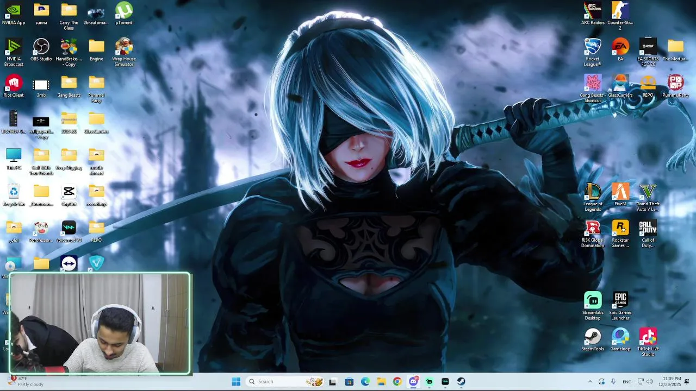Open the volume tray control
Image resolution: width=696 pixels, height=391 pixels.
(649, 381)
